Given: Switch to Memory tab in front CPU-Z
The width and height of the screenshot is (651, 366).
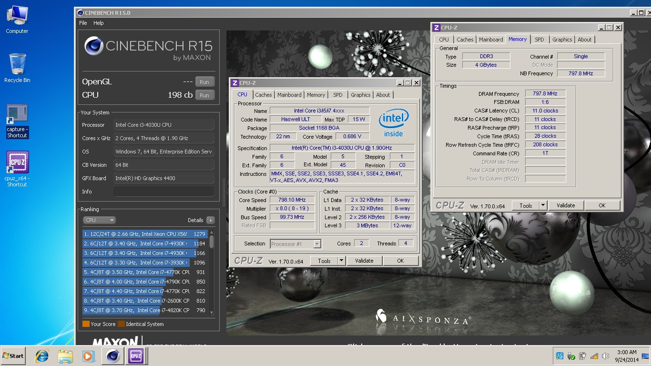Looking at the screenshot, I should (316, 95).
